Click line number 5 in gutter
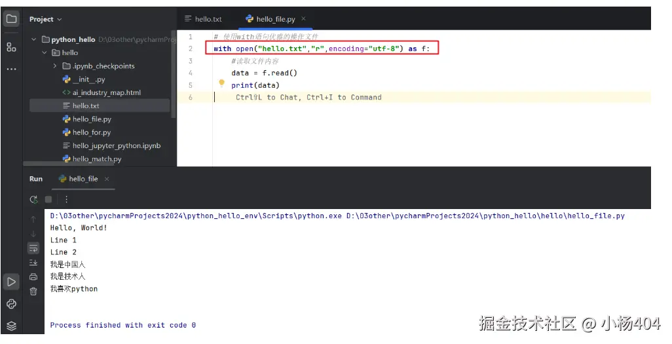 pos(191,85)
